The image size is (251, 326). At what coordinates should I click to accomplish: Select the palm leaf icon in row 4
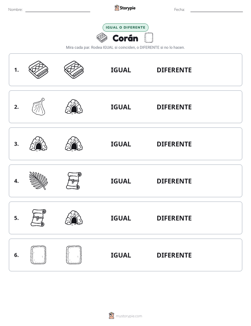[39, 181]
